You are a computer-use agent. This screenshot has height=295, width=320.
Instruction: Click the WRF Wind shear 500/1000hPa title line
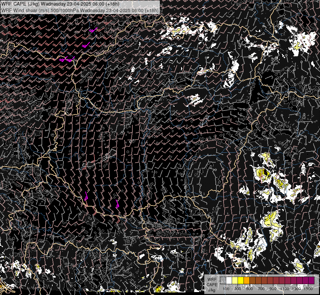click(80, 10)
